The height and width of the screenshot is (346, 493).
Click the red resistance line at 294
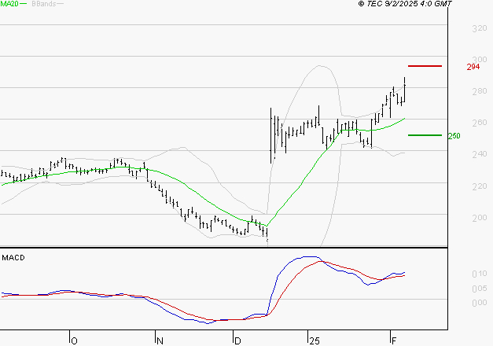pyautogui.click(x=425, y=66)
